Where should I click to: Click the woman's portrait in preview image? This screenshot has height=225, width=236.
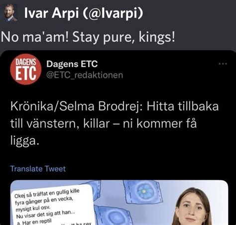tap(193, 206)
